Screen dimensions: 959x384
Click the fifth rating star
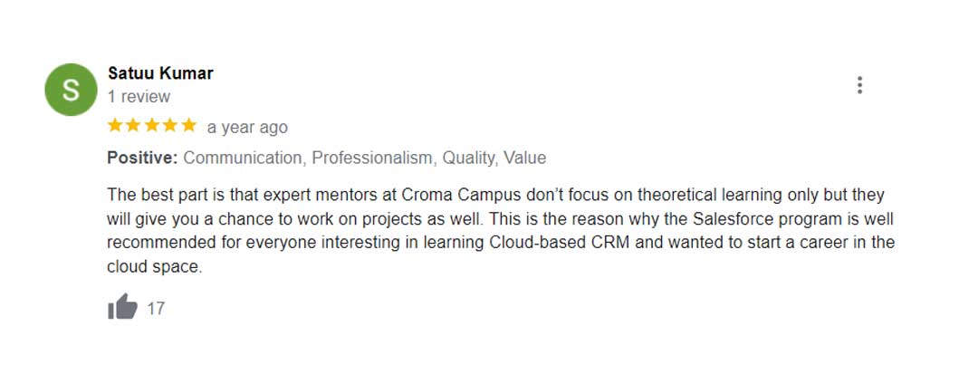(188, 126)
